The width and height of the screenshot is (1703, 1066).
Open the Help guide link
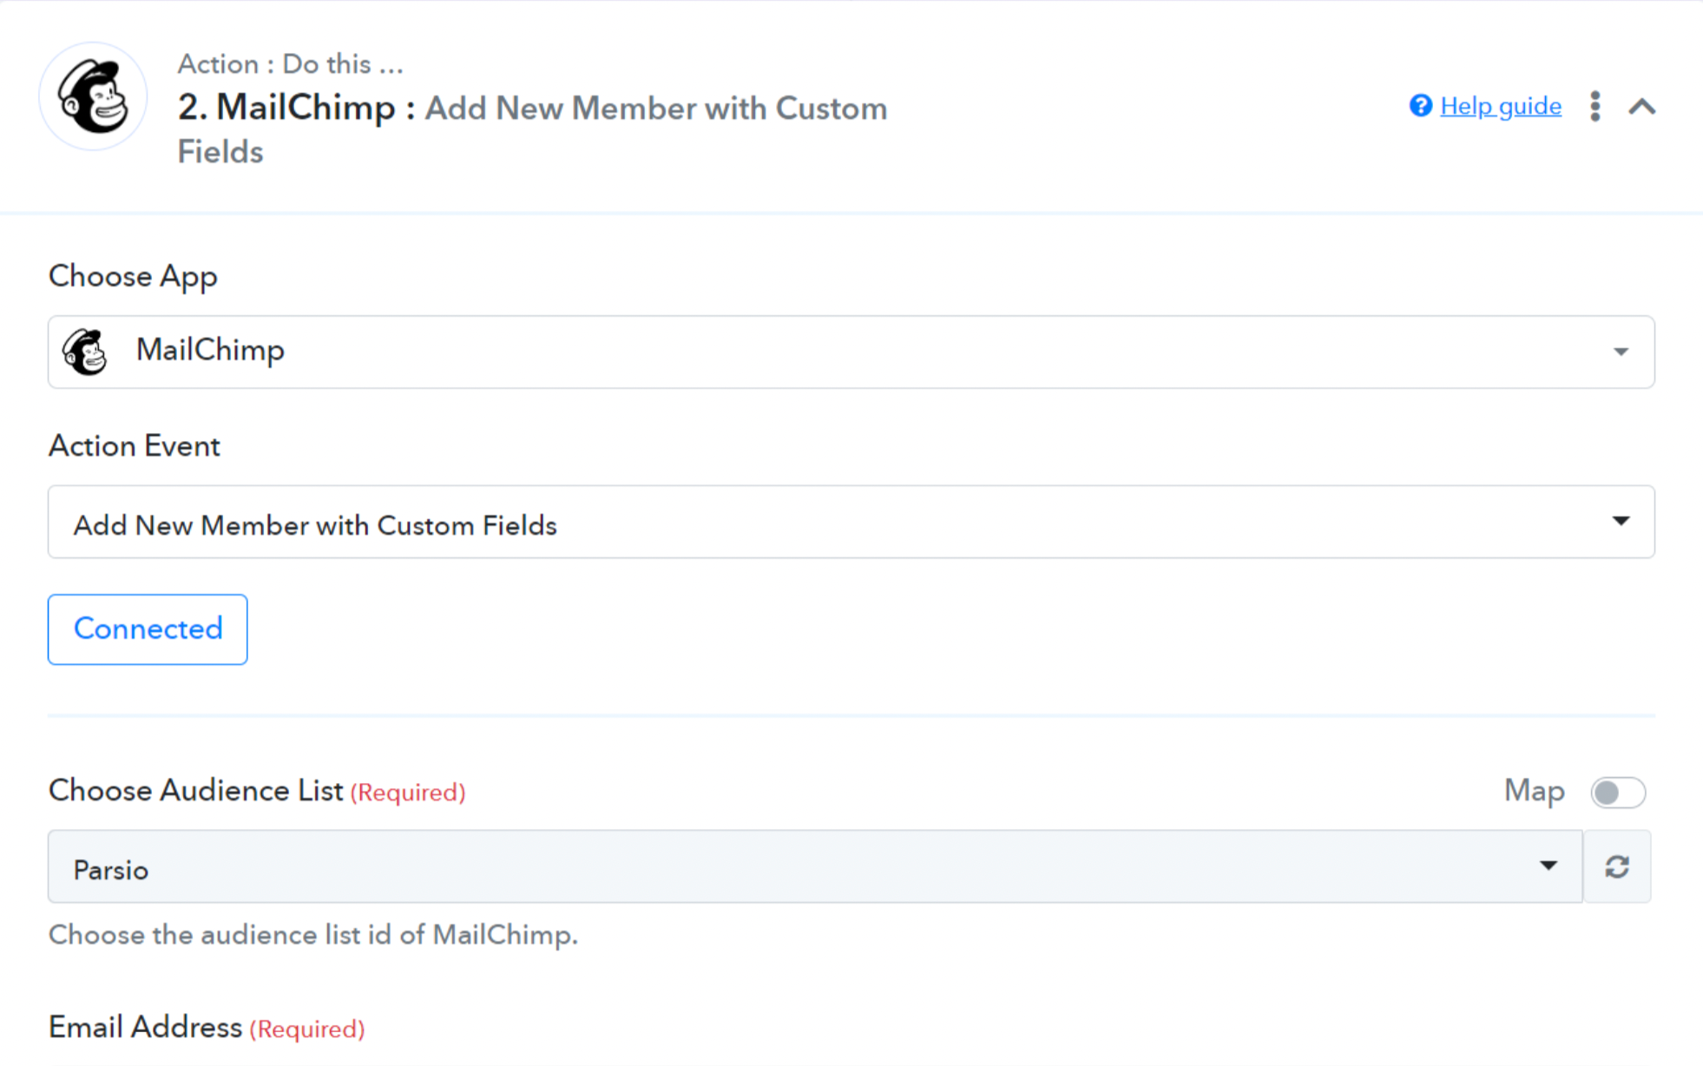click(1501, 106)
